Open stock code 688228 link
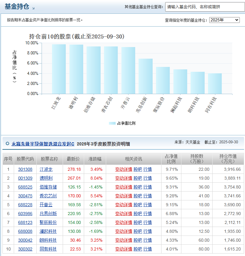Image resolution: width=245 pixels, height=256 pixels. [25, 205]
